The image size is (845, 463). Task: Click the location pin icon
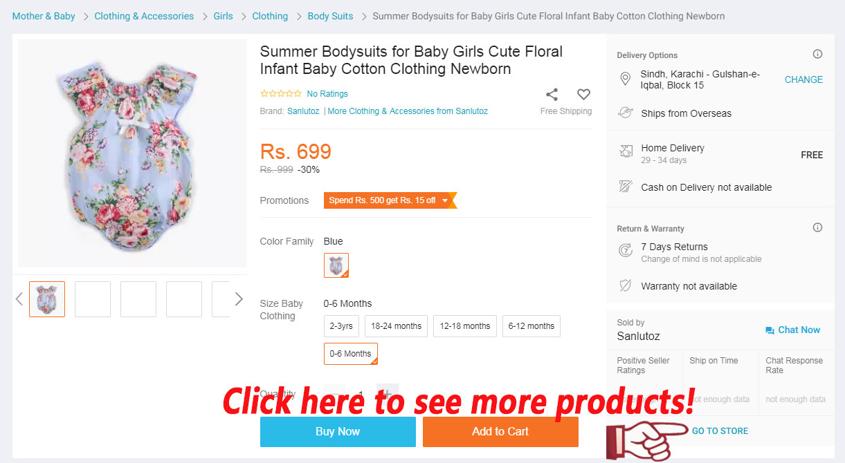point(625,79)
